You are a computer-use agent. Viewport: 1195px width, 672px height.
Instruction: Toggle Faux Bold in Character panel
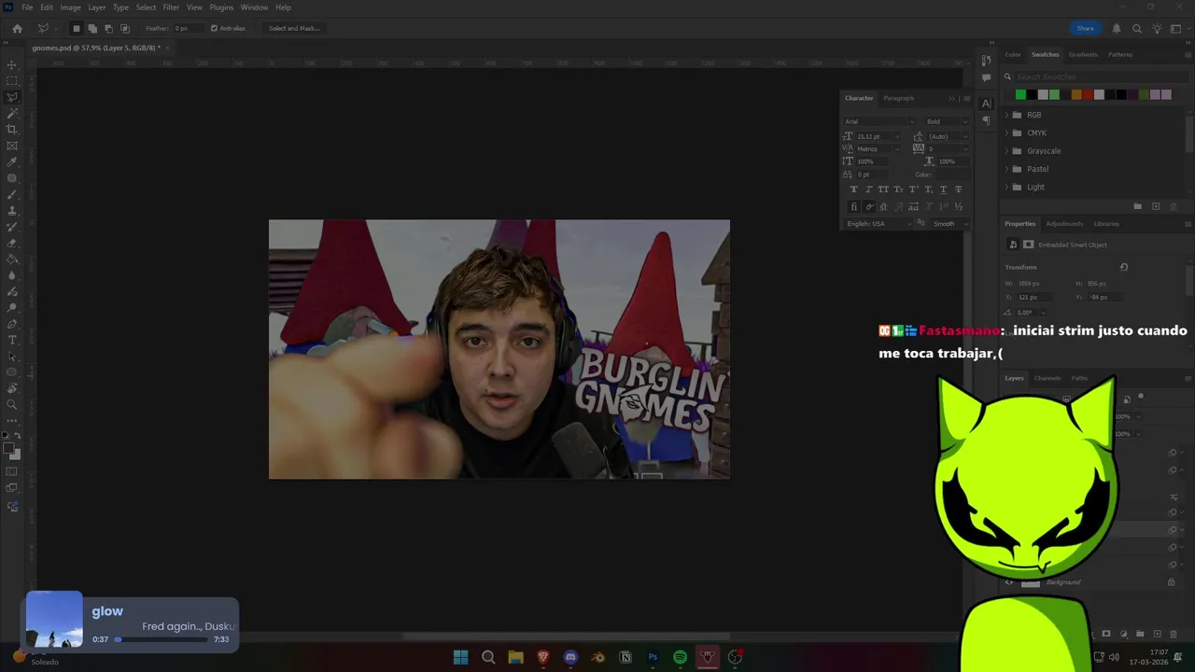pos(853,189)
